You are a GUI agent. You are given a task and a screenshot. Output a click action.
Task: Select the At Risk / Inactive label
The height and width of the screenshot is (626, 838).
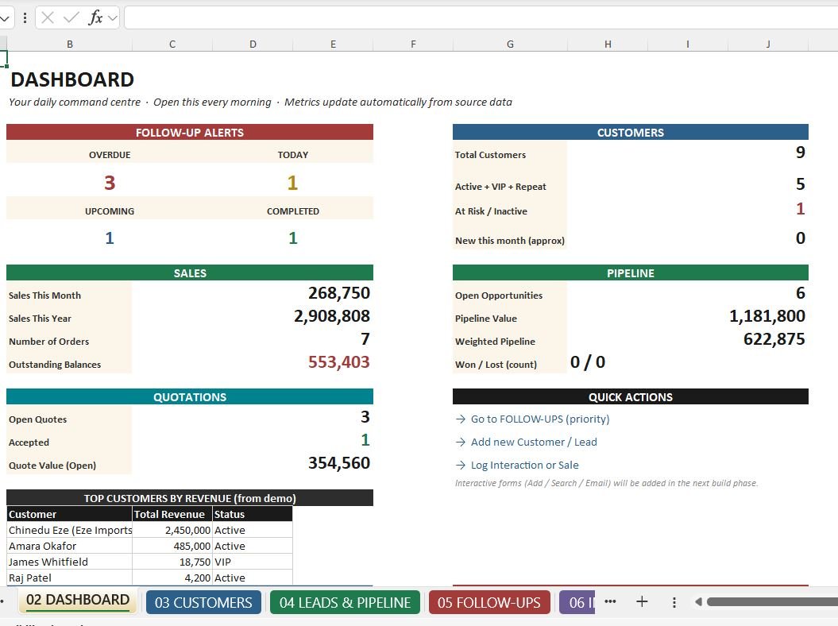pyautogui.click(x=491, y=211)
